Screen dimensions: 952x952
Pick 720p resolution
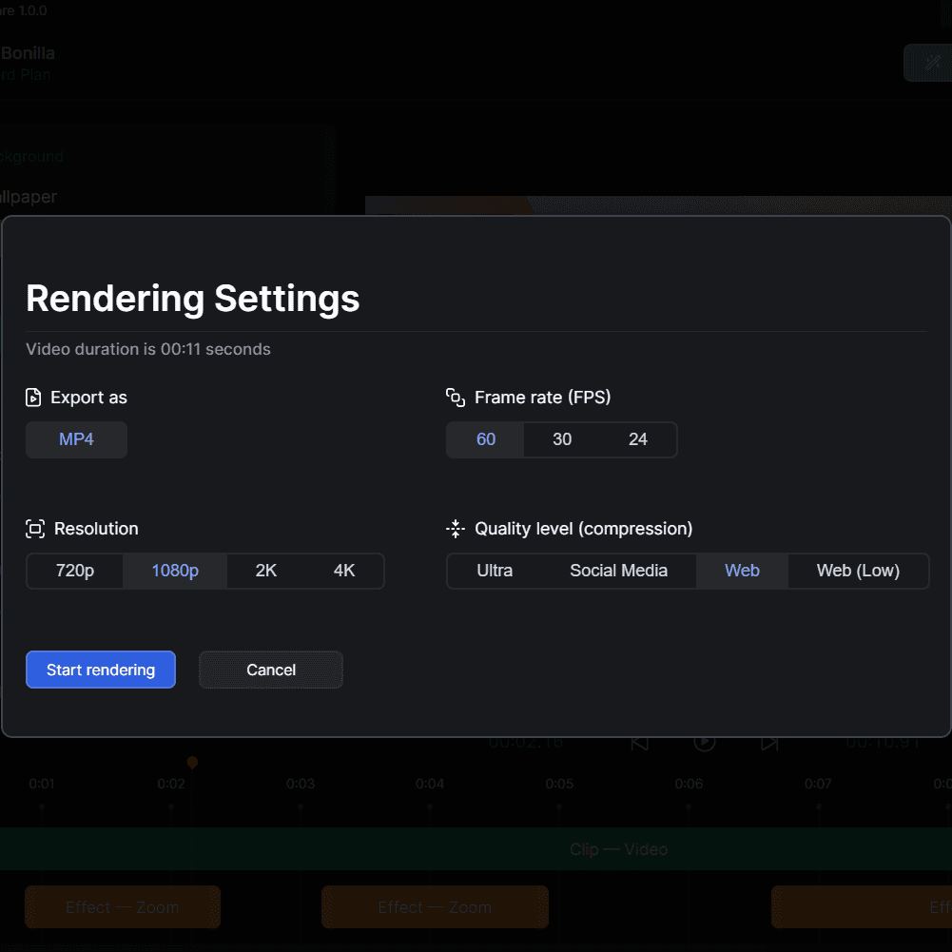click(75, 571)
